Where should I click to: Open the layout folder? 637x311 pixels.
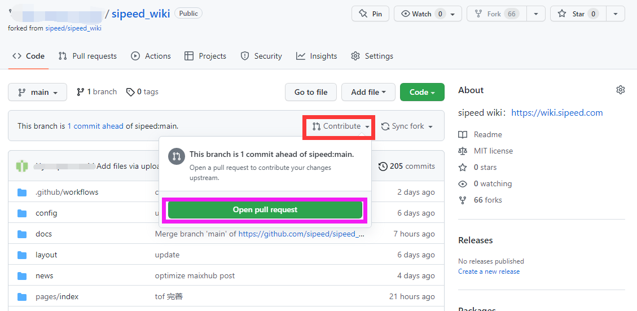pos(46,255)
